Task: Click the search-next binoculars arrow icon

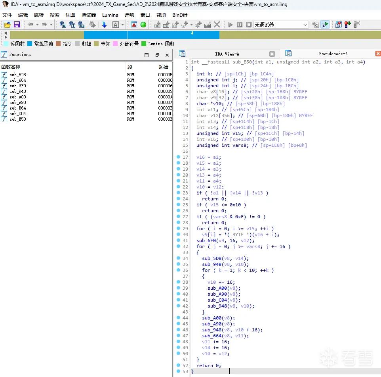Action: click(x=92, y=25)
